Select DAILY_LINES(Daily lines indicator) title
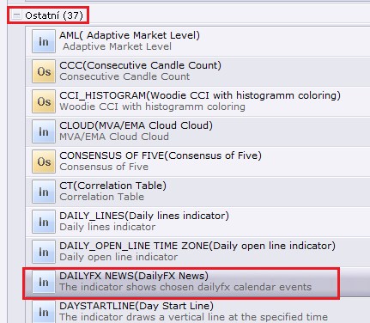The width and height of the screenshot is (370, 323). (x=144, y=216)
